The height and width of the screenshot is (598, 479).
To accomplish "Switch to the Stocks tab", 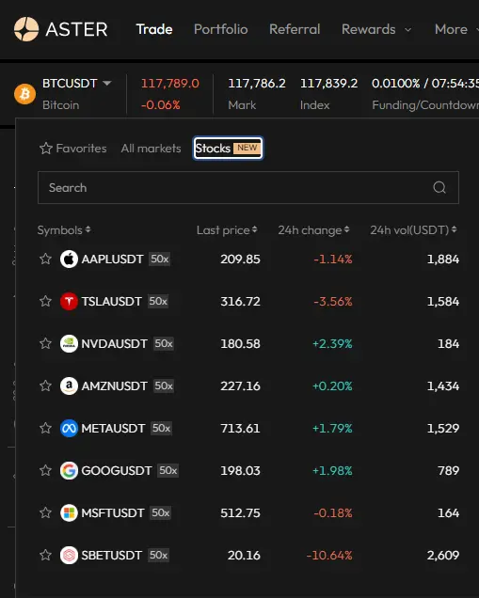I will [228, 148].
